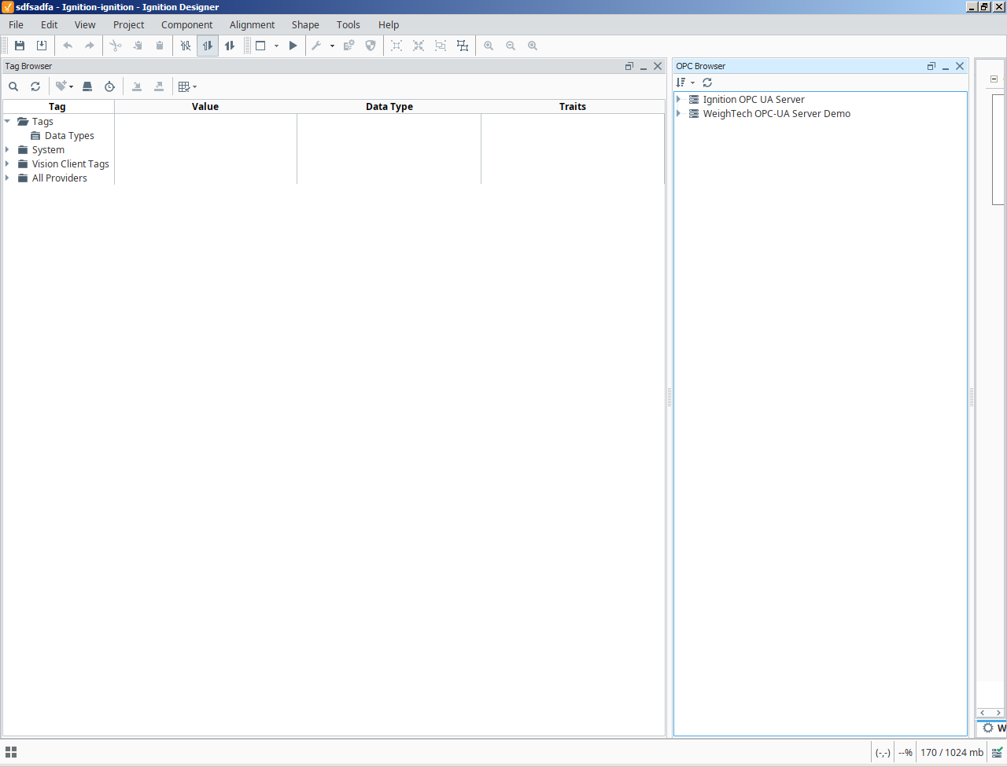Toggle the highlighted orientation toolbar icon
Image resolution: width=1007 pixels, height=767 pixels.
tap(208, 46)
